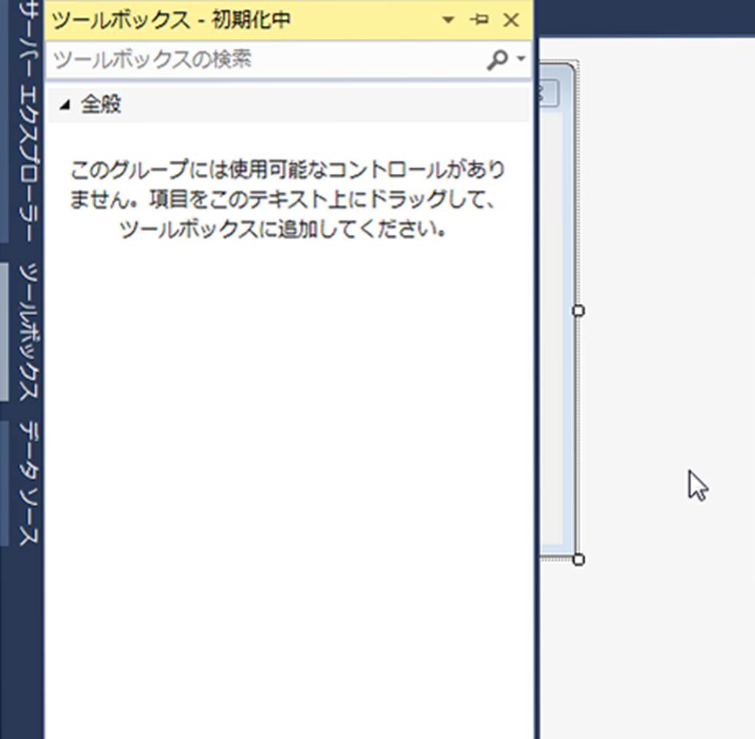The height and width of the screenshot is (739, 755).
Task: Click the empty group message text
Action: pos(287,200)
